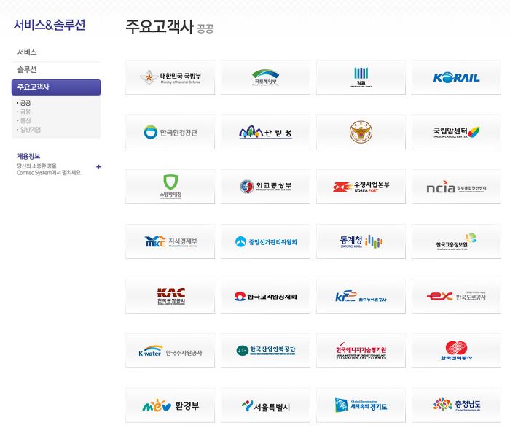Select the 한국고용정보원 logo card
The image size is (510, 428).
tap(456, 241)
